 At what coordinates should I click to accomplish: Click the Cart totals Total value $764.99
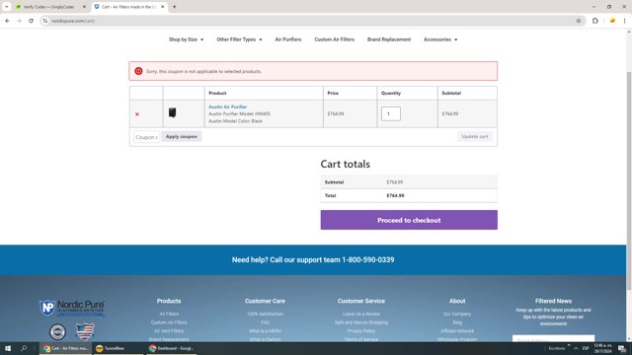tap(395, 195)
